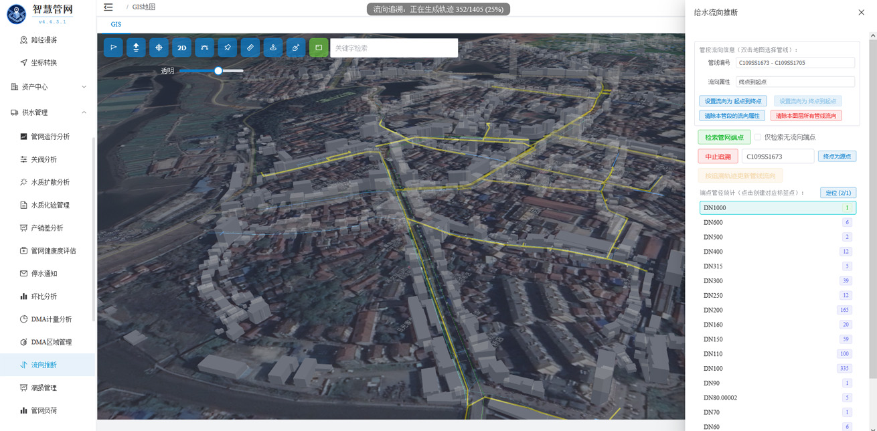Select the DN600 row in endpoint list
Screen dimensions: 877x431
(x=778, y=222)
